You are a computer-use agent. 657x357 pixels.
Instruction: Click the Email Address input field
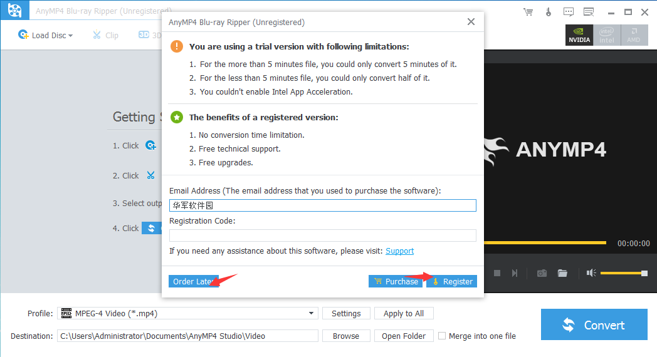point(323,205)
